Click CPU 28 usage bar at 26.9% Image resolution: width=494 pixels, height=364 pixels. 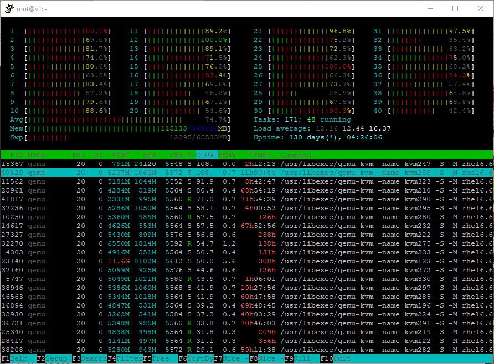point(312,93)
